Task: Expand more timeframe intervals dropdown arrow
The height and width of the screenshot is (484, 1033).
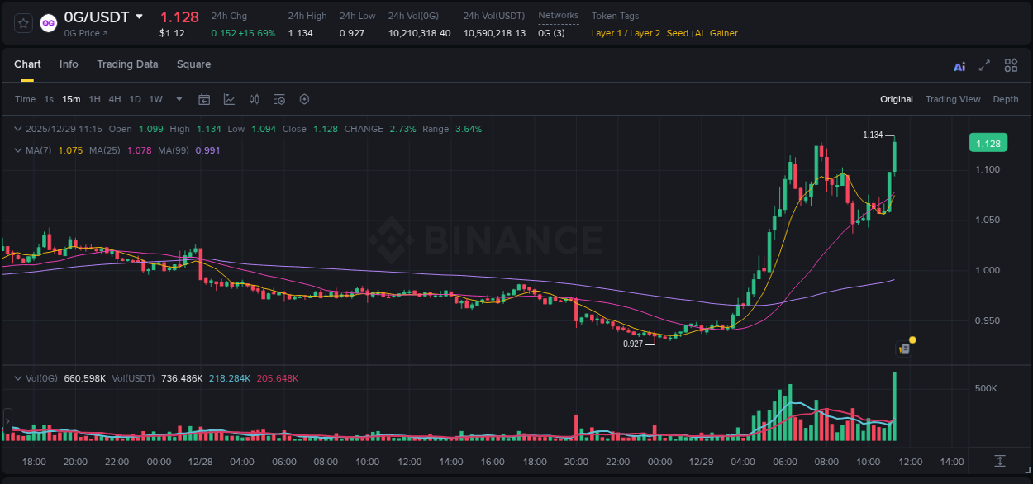Action: point(178,99)
